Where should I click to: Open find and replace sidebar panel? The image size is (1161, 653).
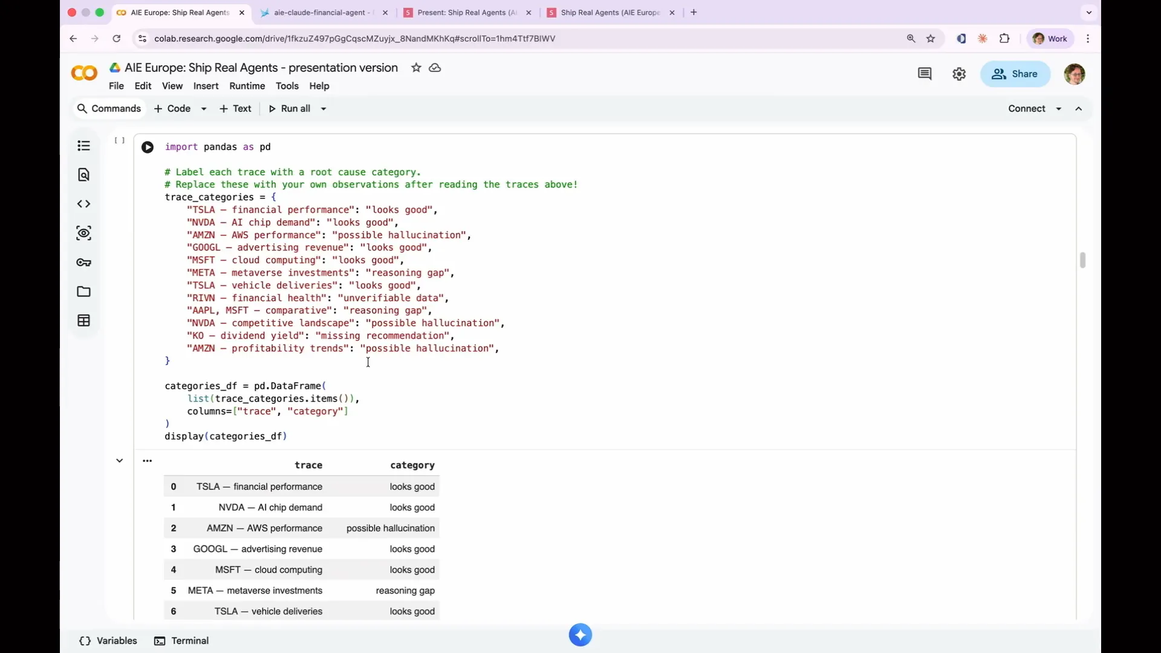(x=84, y=175)
